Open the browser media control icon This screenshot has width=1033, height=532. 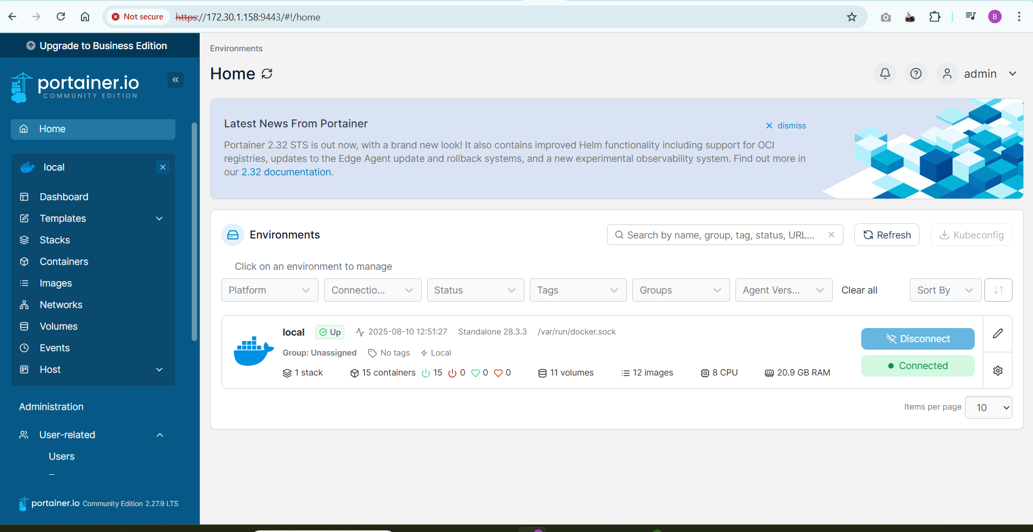pyautogui.click(x=970, y=16)
